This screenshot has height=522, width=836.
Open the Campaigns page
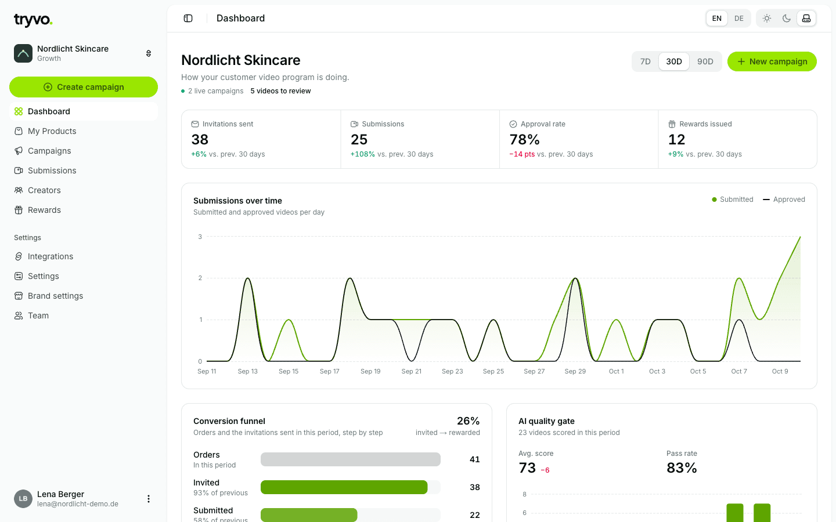[x=84, y=151]
